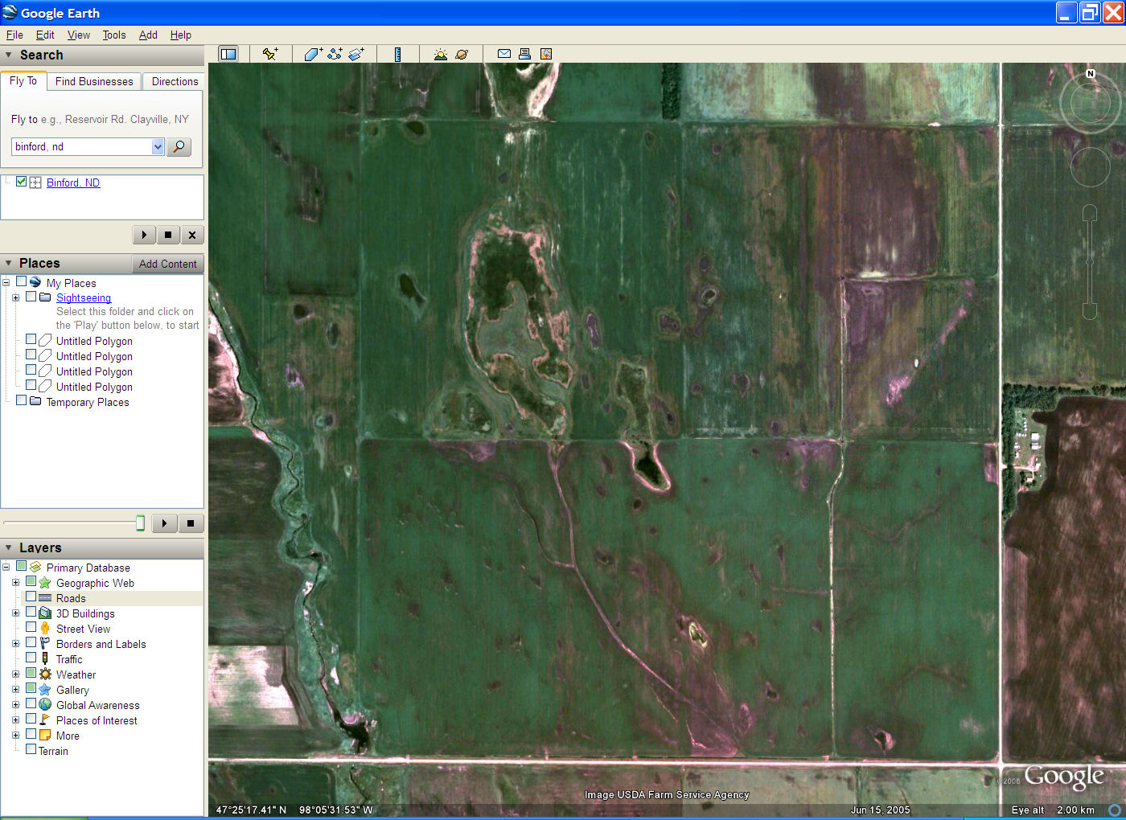Check the My Places checkbox
The image size is (1126, 820).
[21, 282]
